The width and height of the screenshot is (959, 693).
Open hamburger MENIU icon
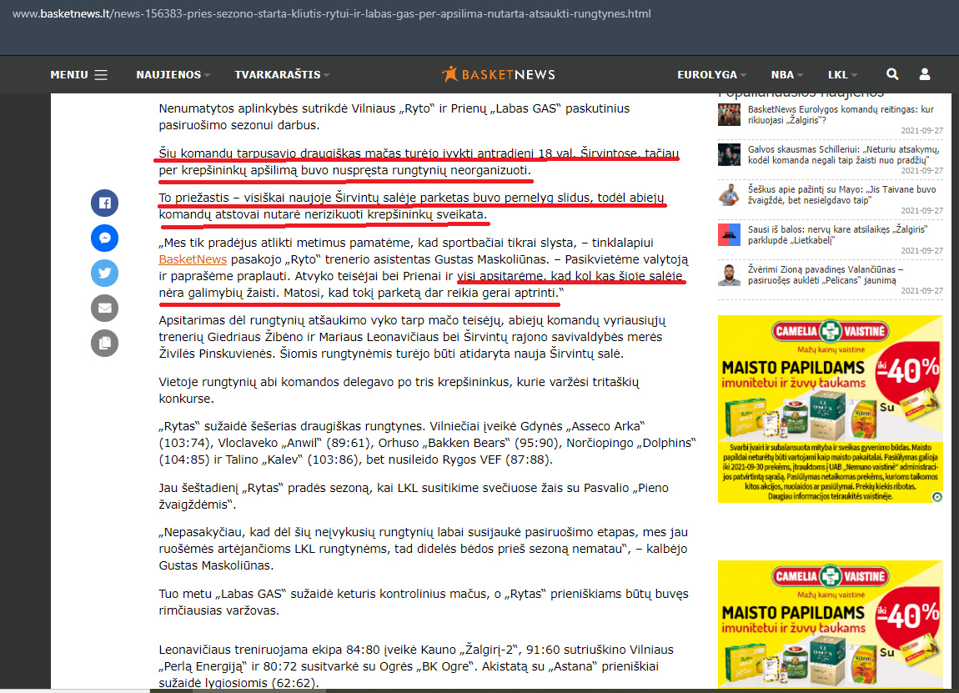[101, 74]
